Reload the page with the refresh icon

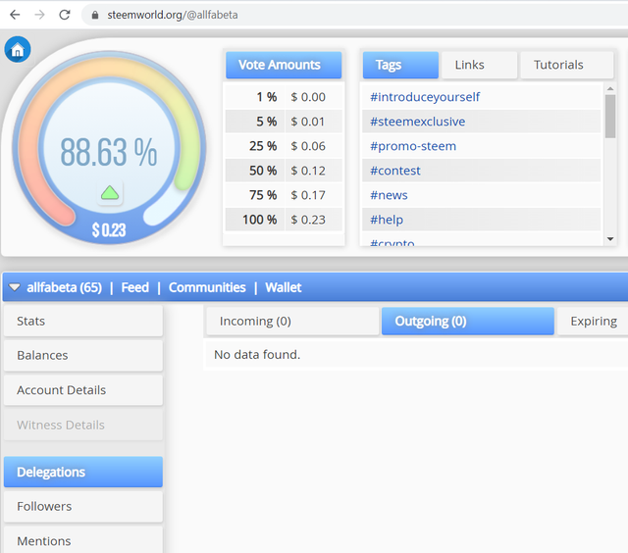[x=65, y=15]
